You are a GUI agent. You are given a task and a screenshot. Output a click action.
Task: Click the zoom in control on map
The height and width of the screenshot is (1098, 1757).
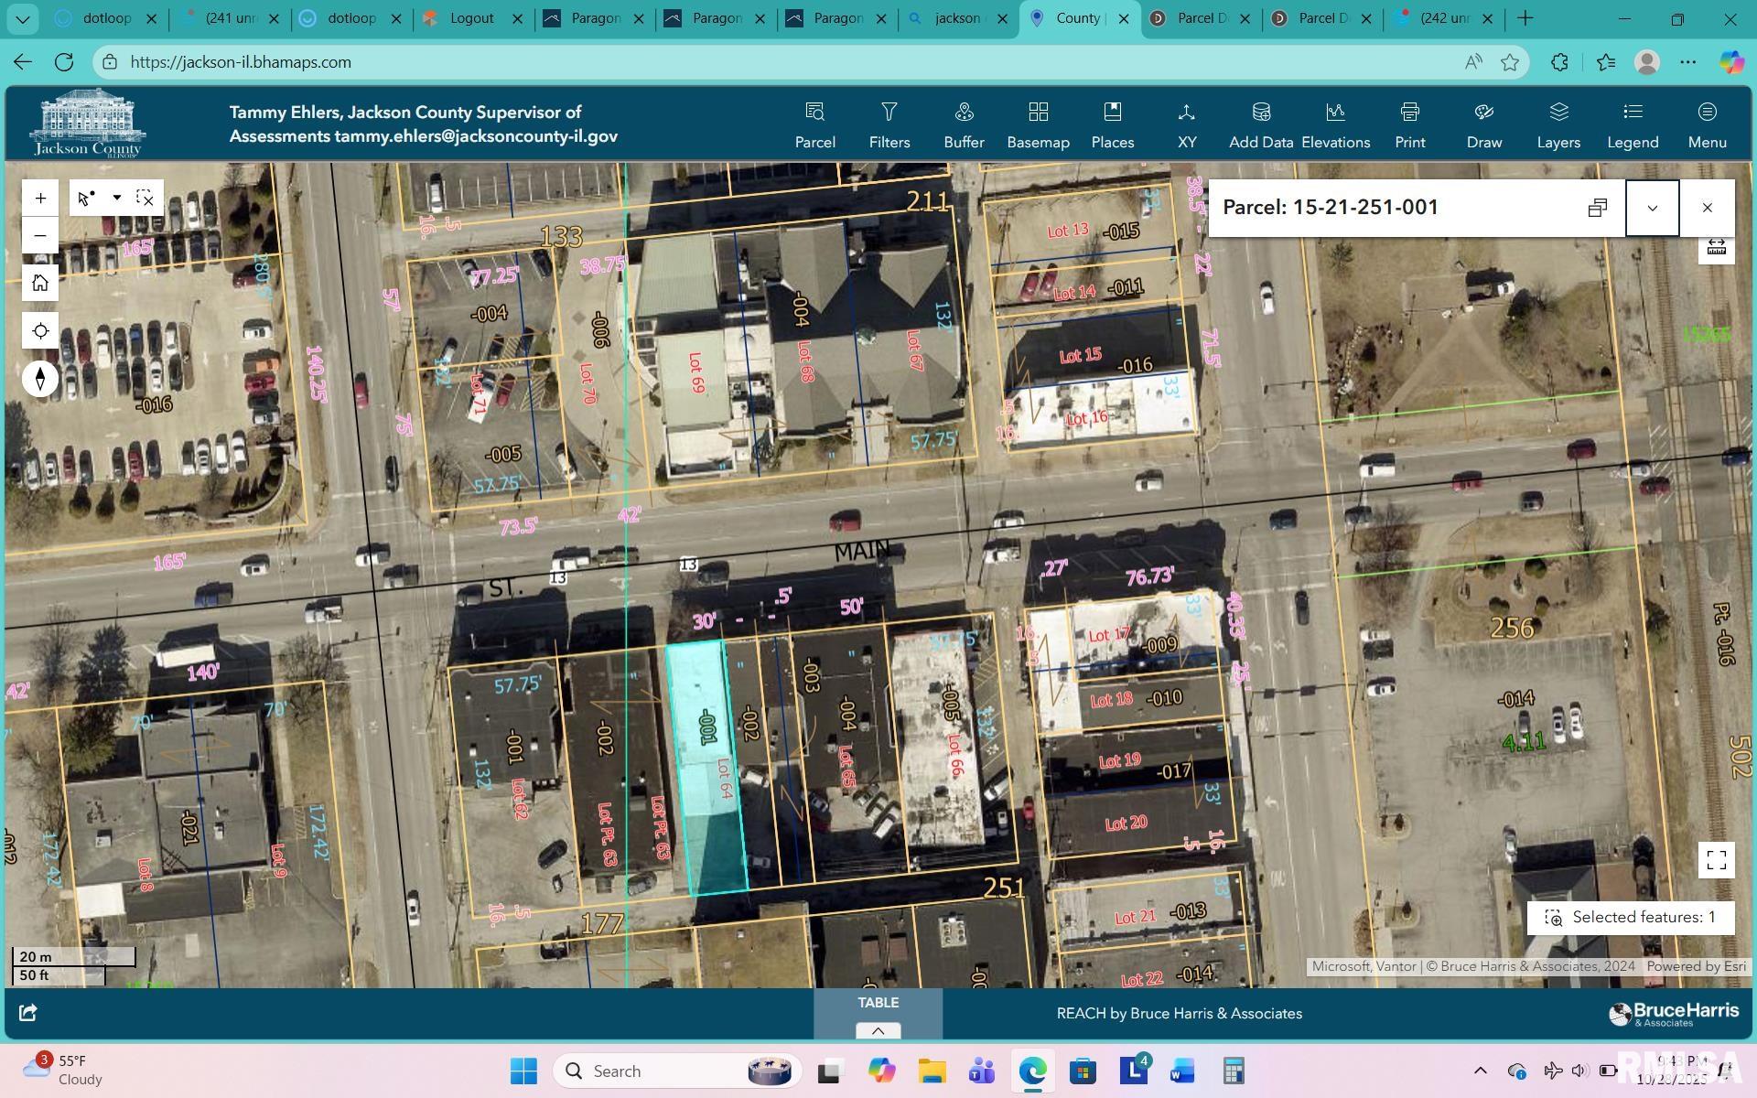coord(39,197)
